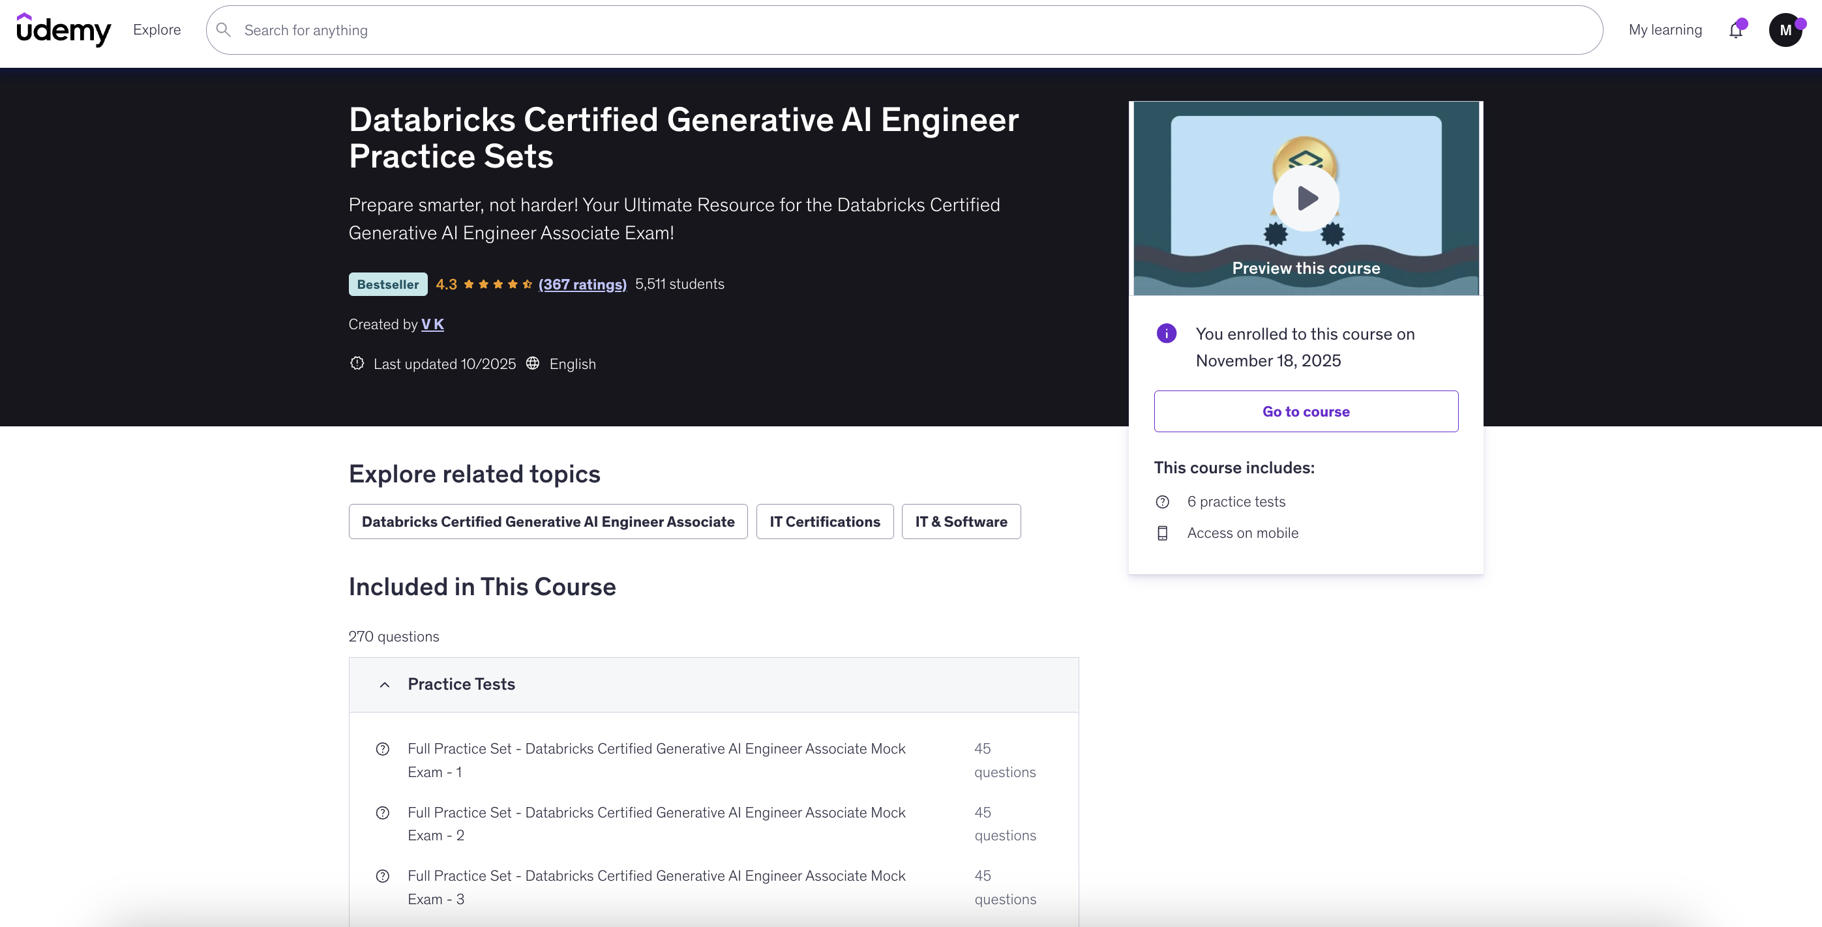Click the last updated badge icon
Viewport: 1822px width, 927px height.
coord(357,364)
